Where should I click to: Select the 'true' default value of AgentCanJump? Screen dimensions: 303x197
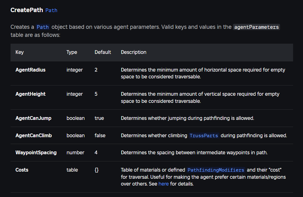click(99, 118)
